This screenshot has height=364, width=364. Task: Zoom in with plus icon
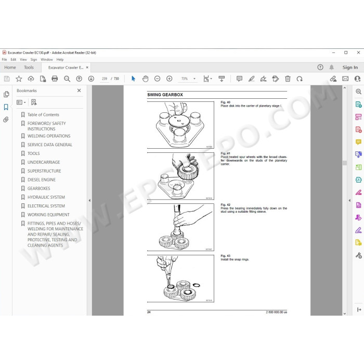coord(170,79)
